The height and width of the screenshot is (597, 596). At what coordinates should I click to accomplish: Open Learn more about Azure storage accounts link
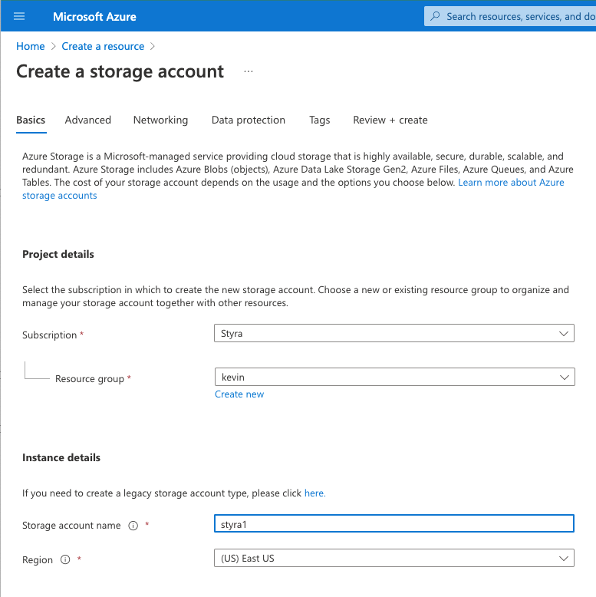pyautogui.click(x=511, y=183)
